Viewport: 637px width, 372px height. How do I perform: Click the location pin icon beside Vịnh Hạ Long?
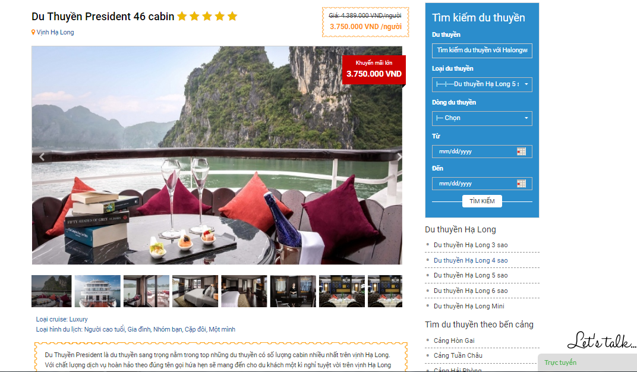pyautogui.click(x=33, y=32)
